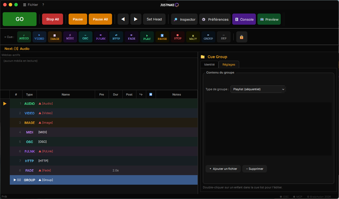Add a new PJLNK cue
Viewport: 339px width, 199px height.
pyautogui.click(x=101, y=37)
